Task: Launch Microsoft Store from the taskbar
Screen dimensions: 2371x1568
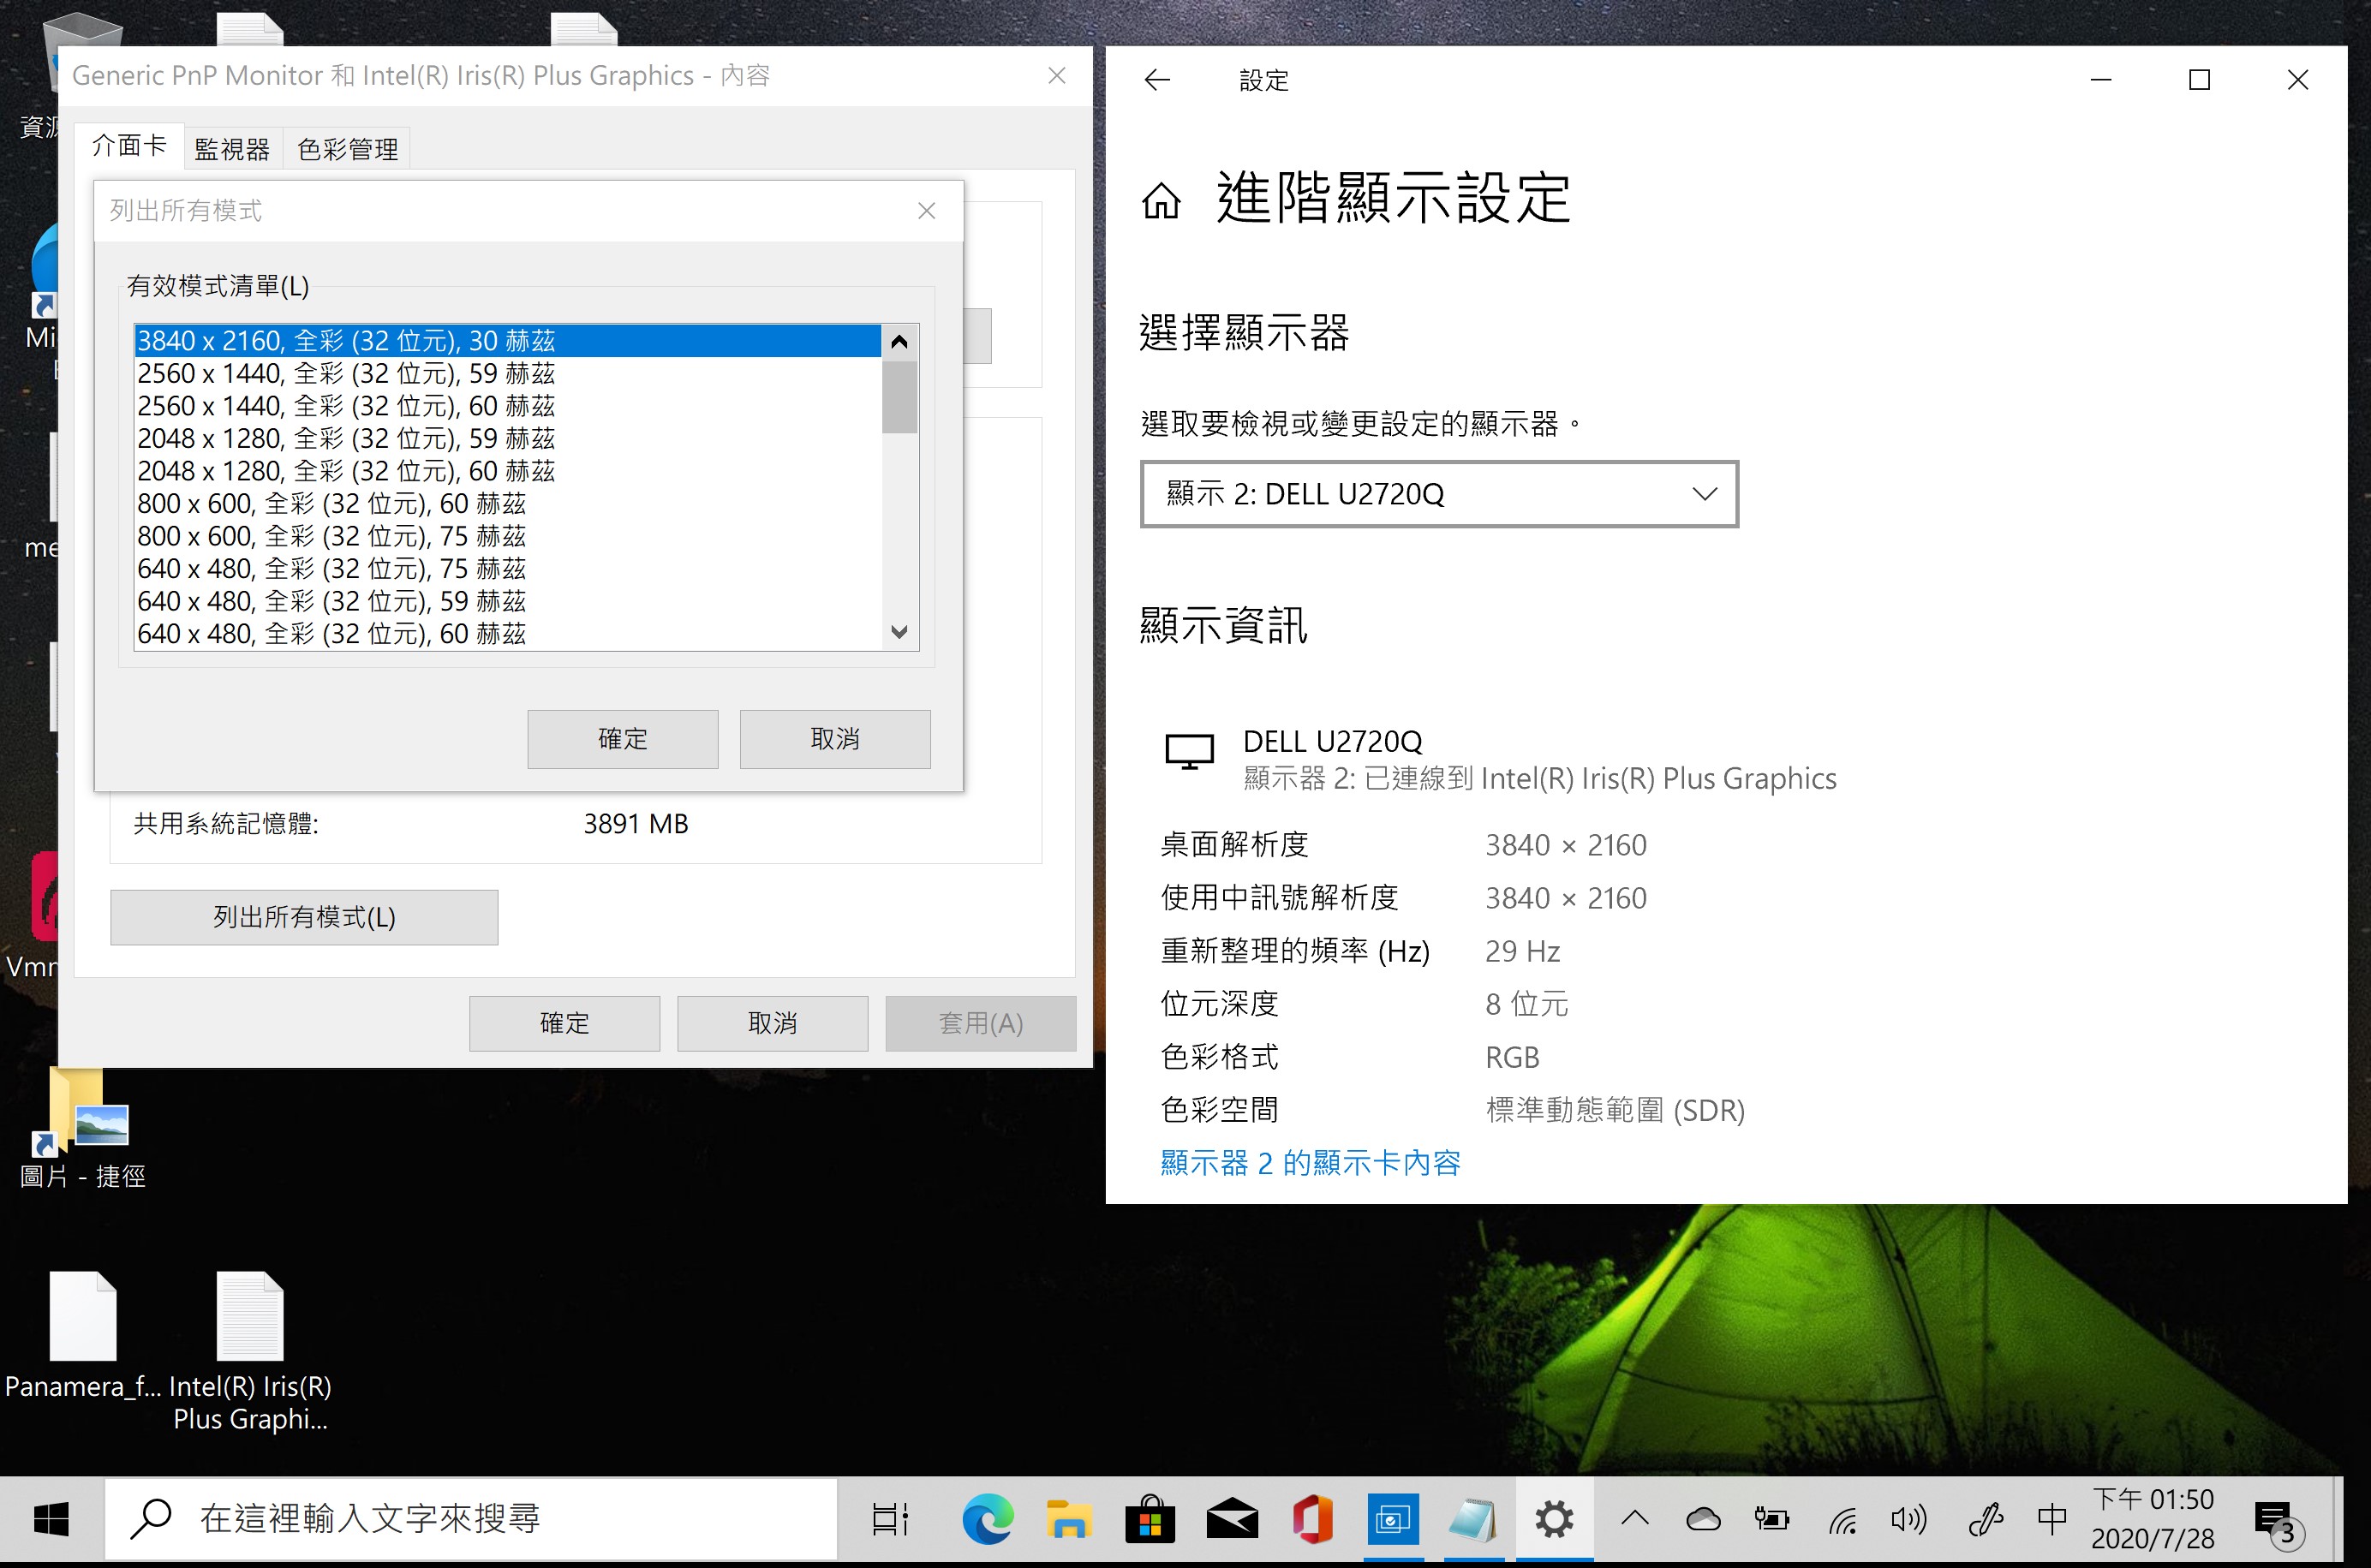Action: pos(1150,1519)
